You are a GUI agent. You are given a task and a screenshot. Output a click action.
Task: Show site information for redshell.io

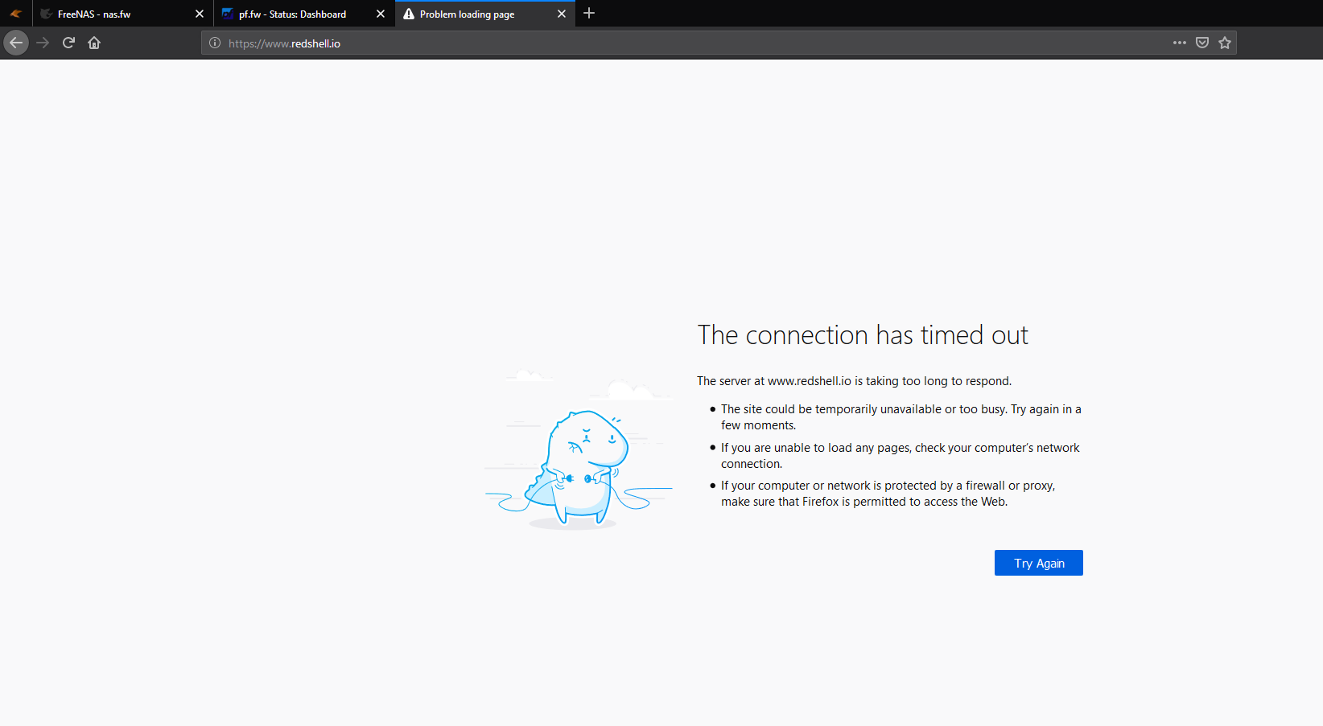pos(215,43)
